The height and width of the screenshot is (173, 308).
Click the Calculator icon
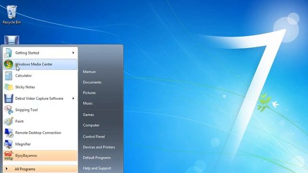(9, 76)
